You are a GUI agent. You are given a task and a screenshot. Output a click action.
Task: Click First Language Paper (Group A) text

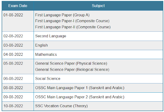pyautogui.click(x=62, y=15)
